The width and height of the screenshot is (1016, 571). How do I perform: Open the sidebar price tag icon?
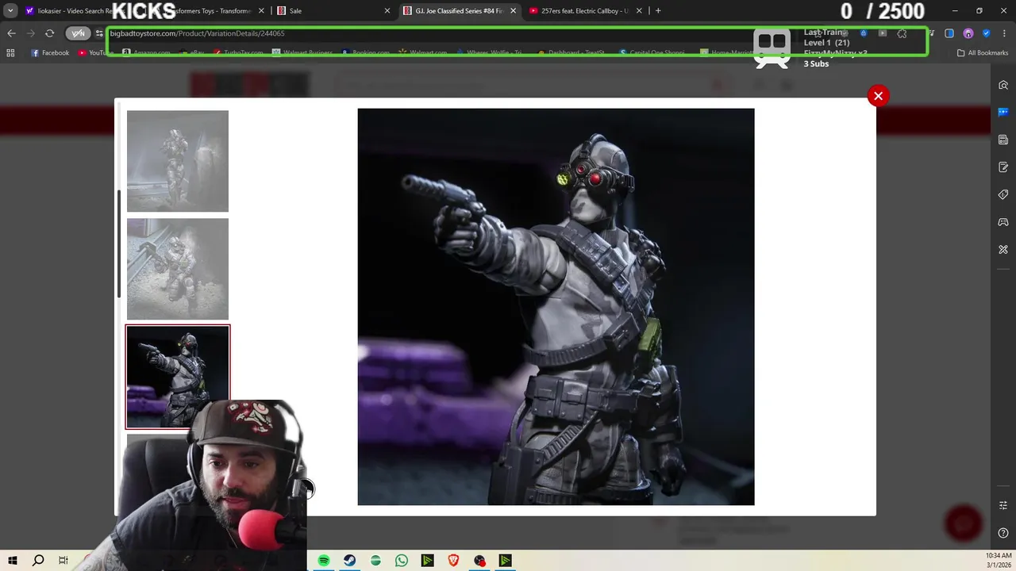[1003, 194]
